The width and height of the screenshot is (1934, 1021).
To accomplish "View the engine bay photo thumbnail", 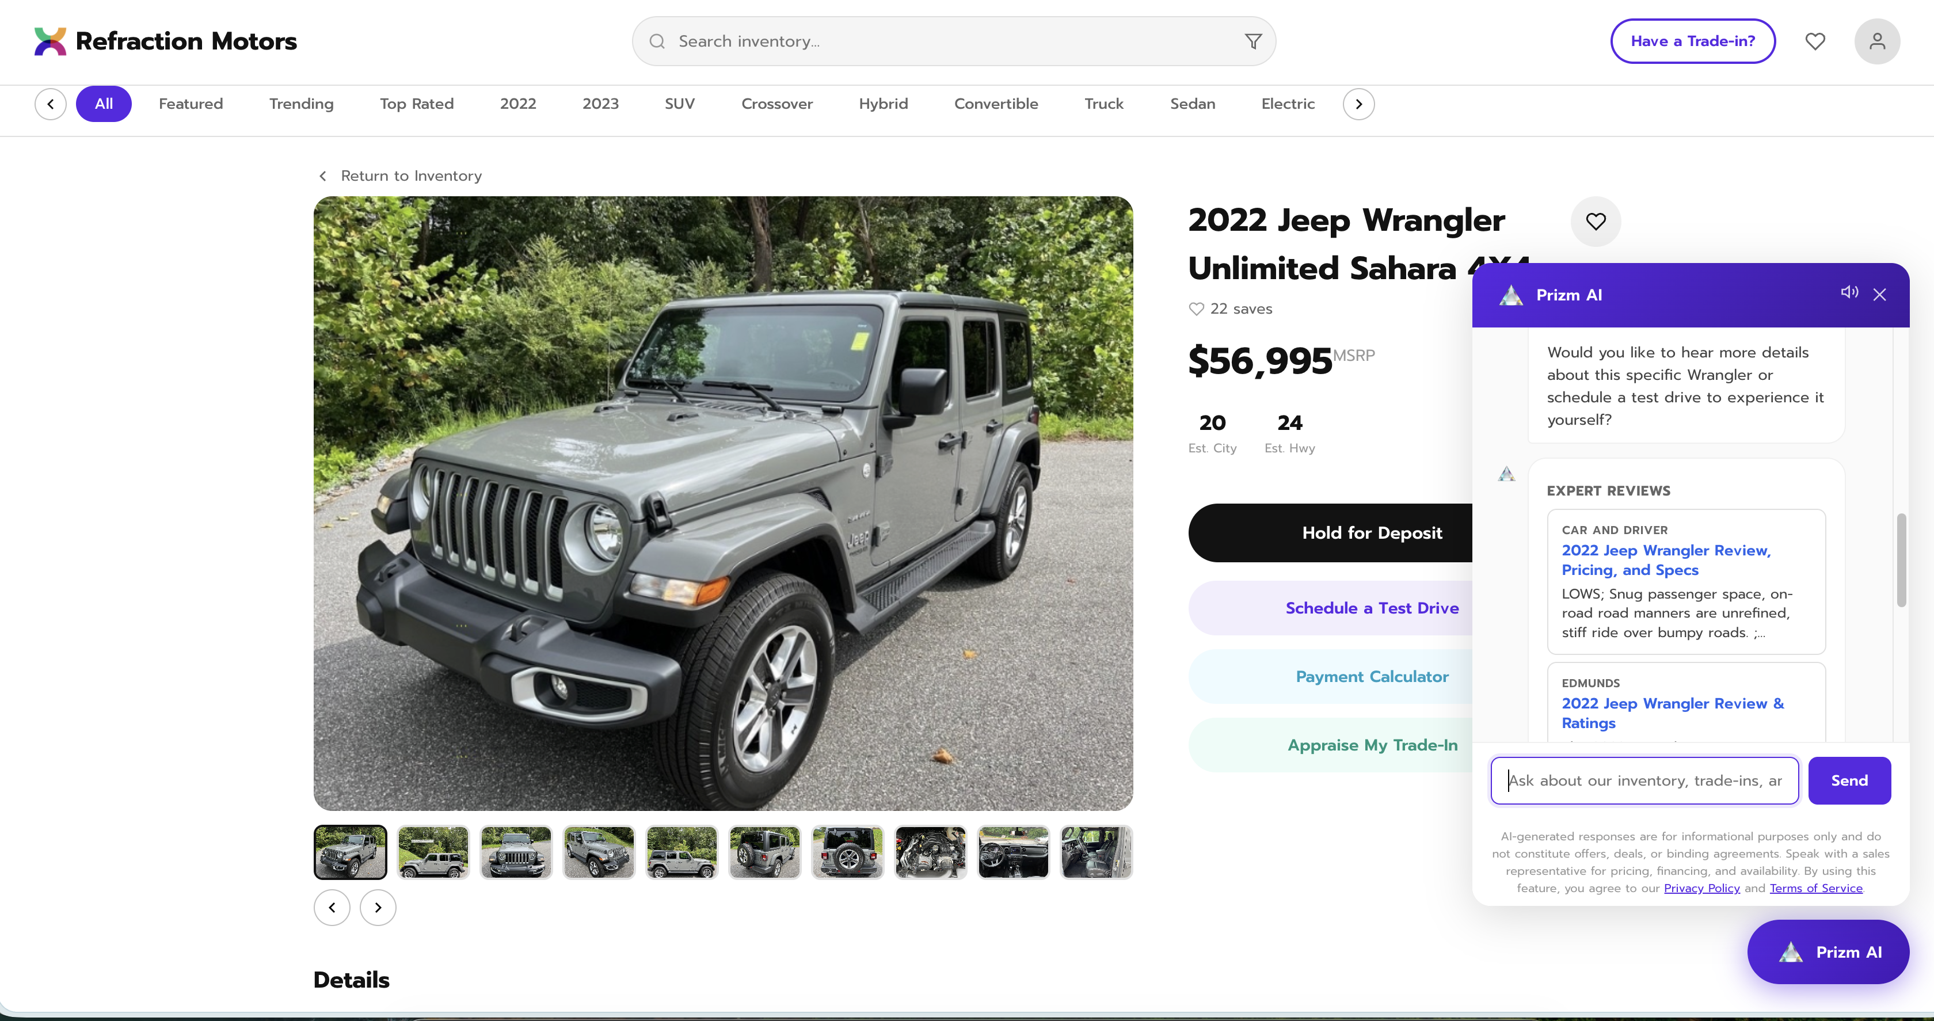I will click(x=930, y=852).
